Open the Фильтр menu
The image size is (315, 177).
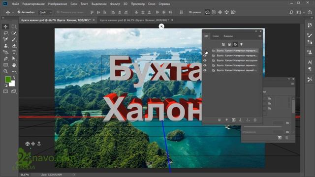click(115, 4)
